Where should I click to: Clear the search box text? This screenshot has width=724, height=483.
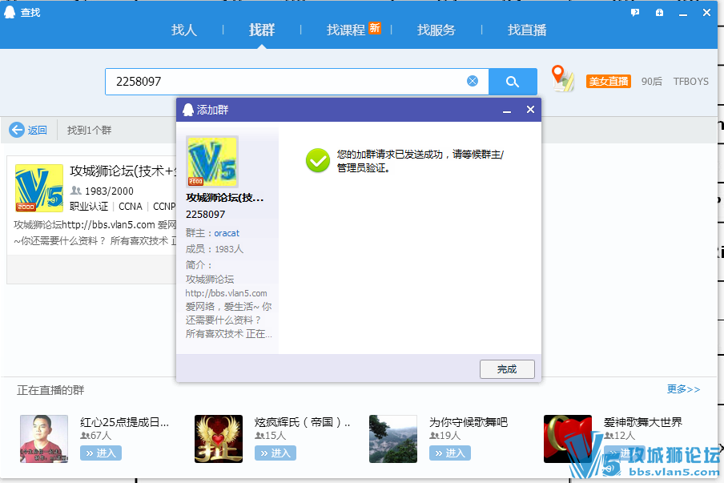click(x=473, y=81)
